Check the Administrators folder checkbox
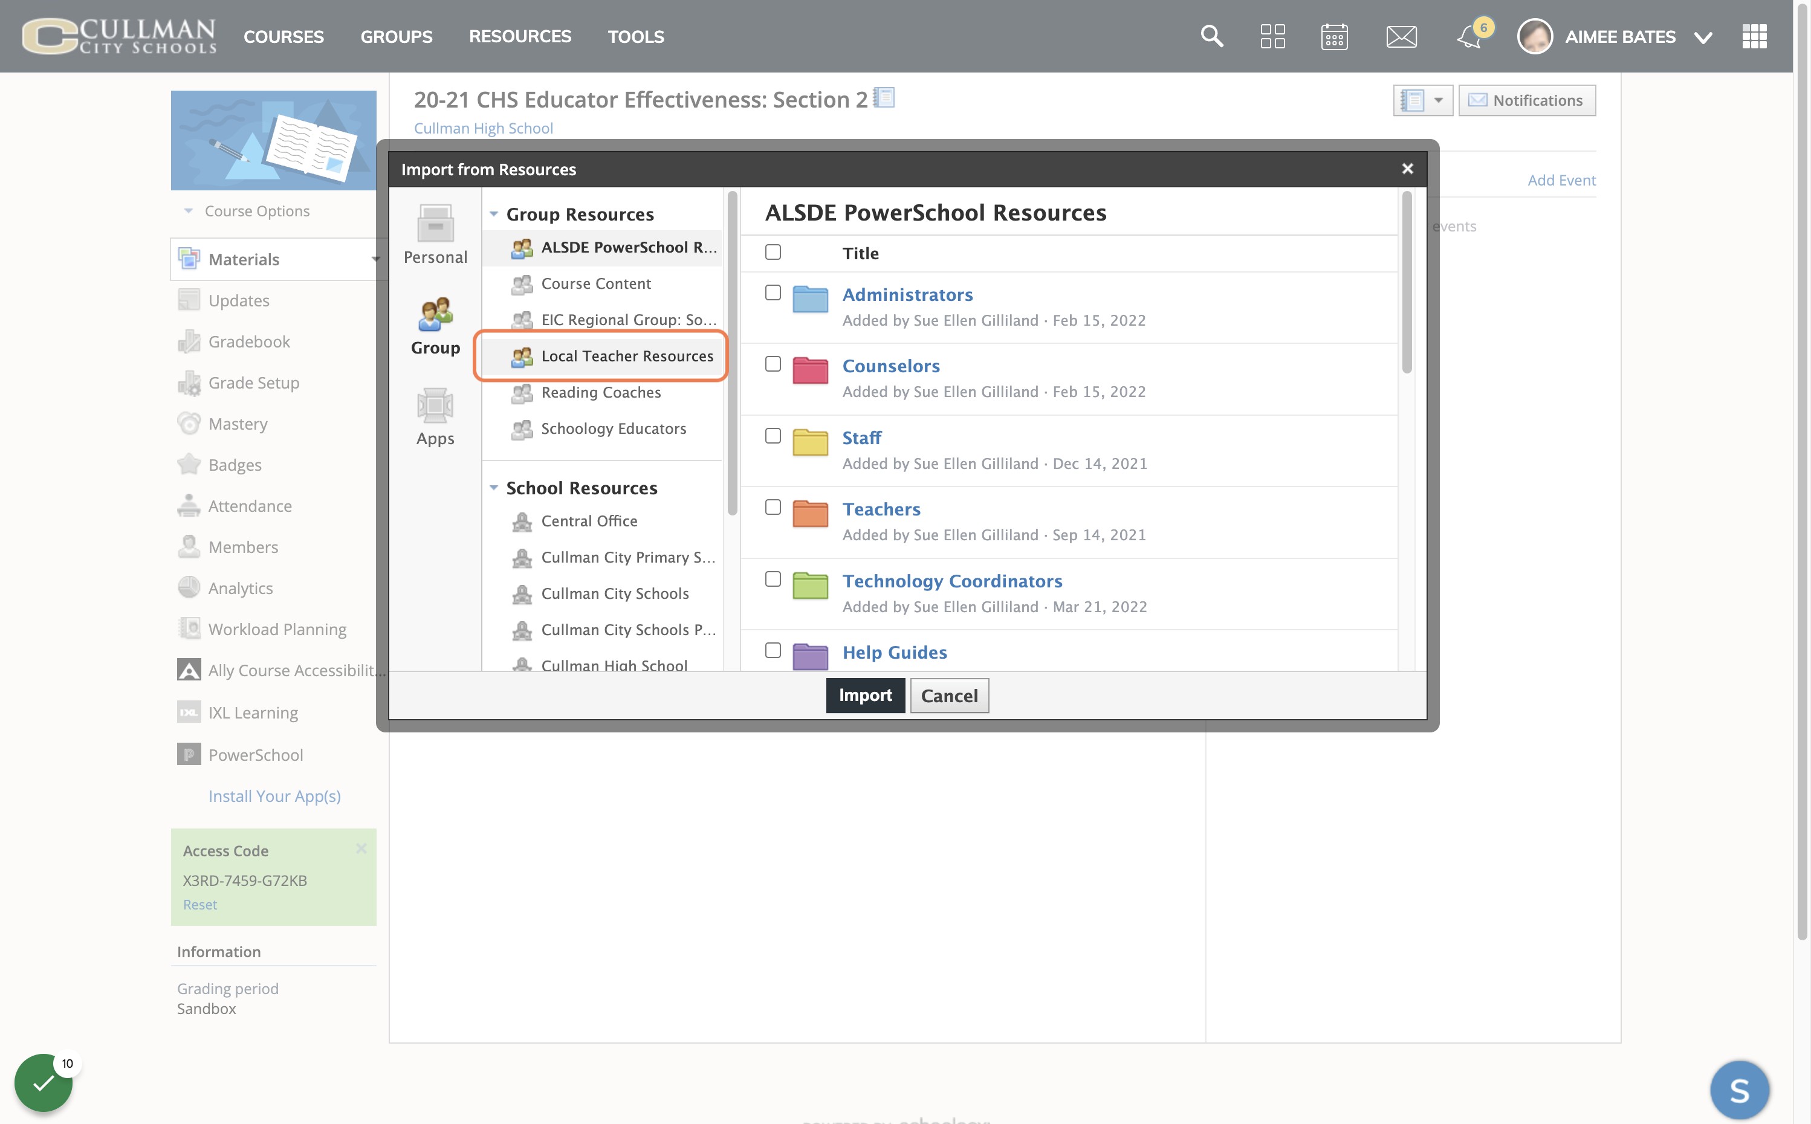 coord(773,293)
